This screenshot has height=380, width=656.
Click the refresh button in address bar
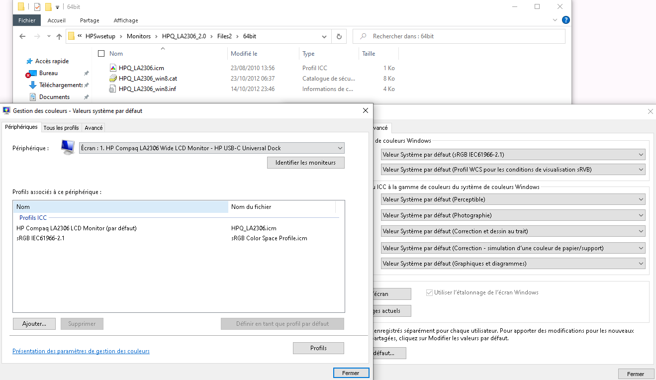(339, 36)
